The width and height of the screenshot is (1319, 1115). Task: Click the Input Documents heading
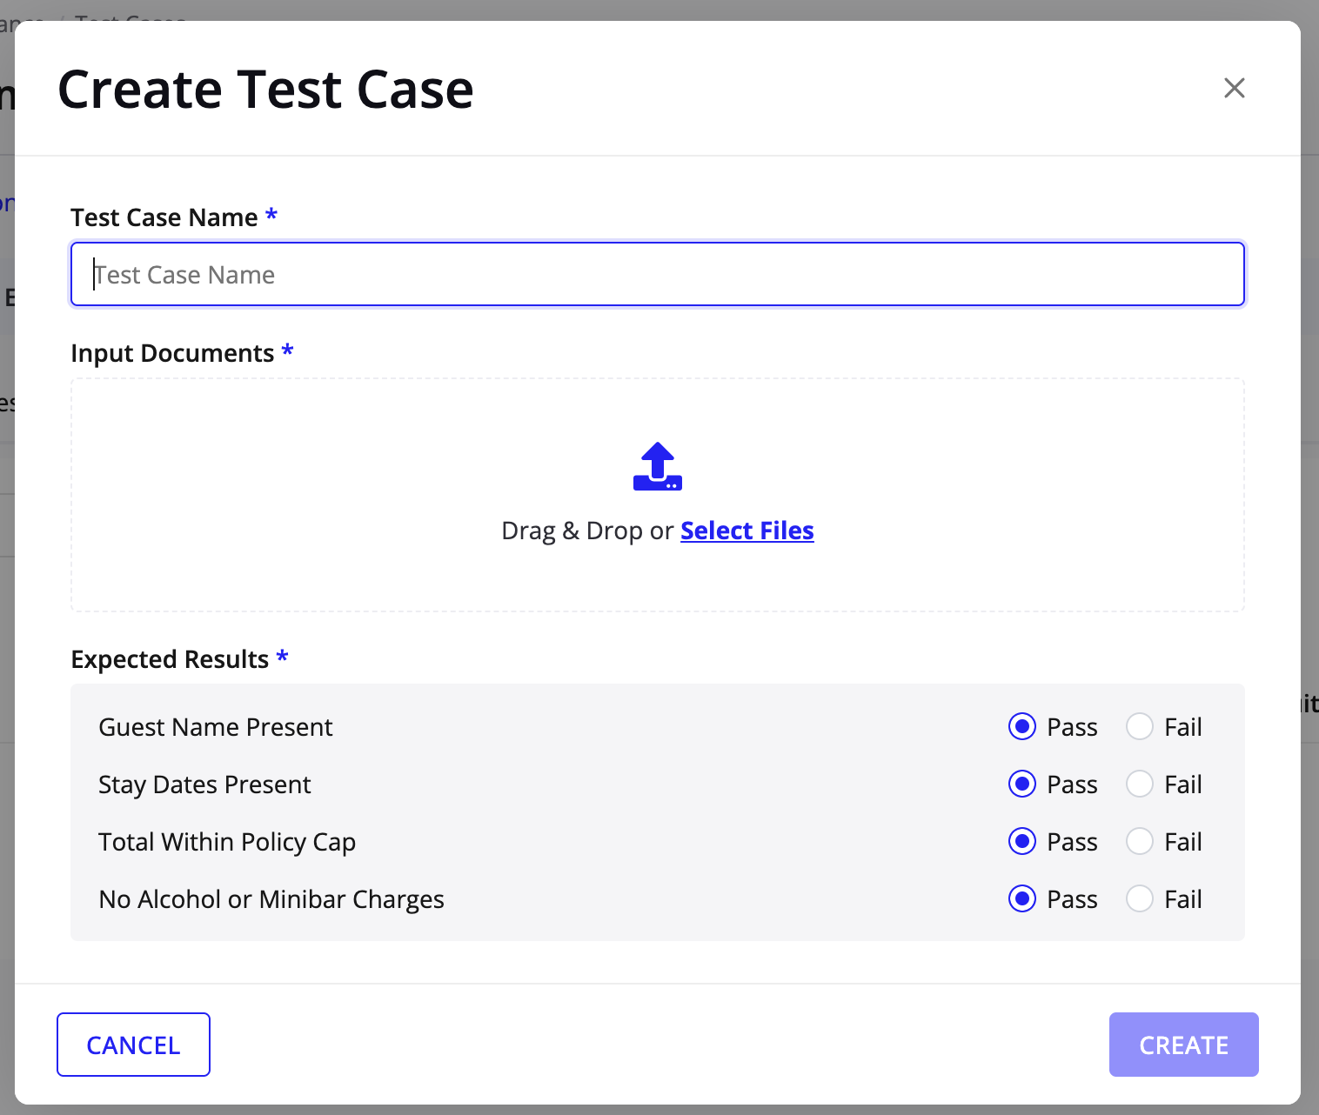[172, 353]
